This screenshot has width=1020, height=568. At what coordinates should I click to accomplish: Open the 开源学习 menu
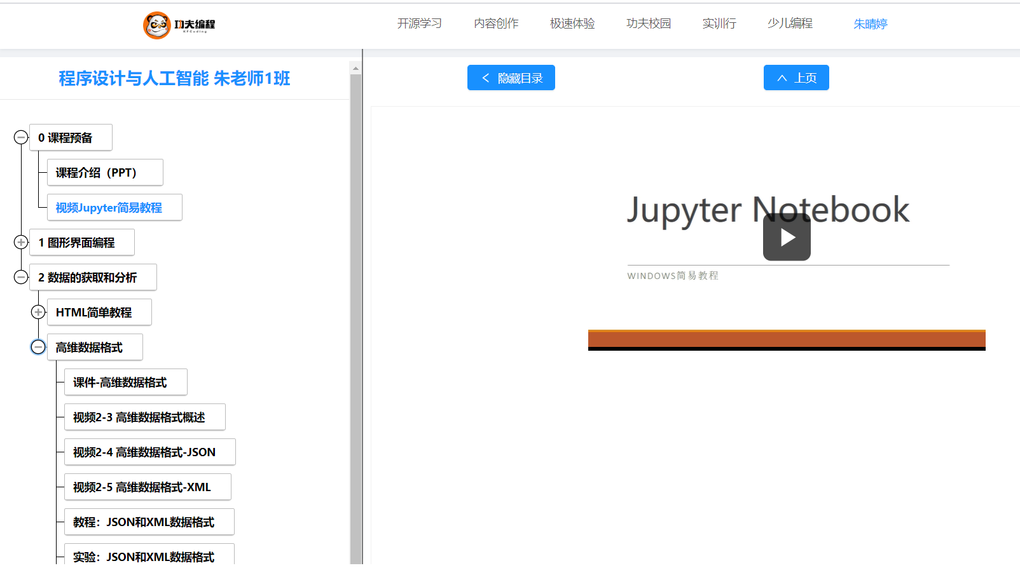coord(419,24)
